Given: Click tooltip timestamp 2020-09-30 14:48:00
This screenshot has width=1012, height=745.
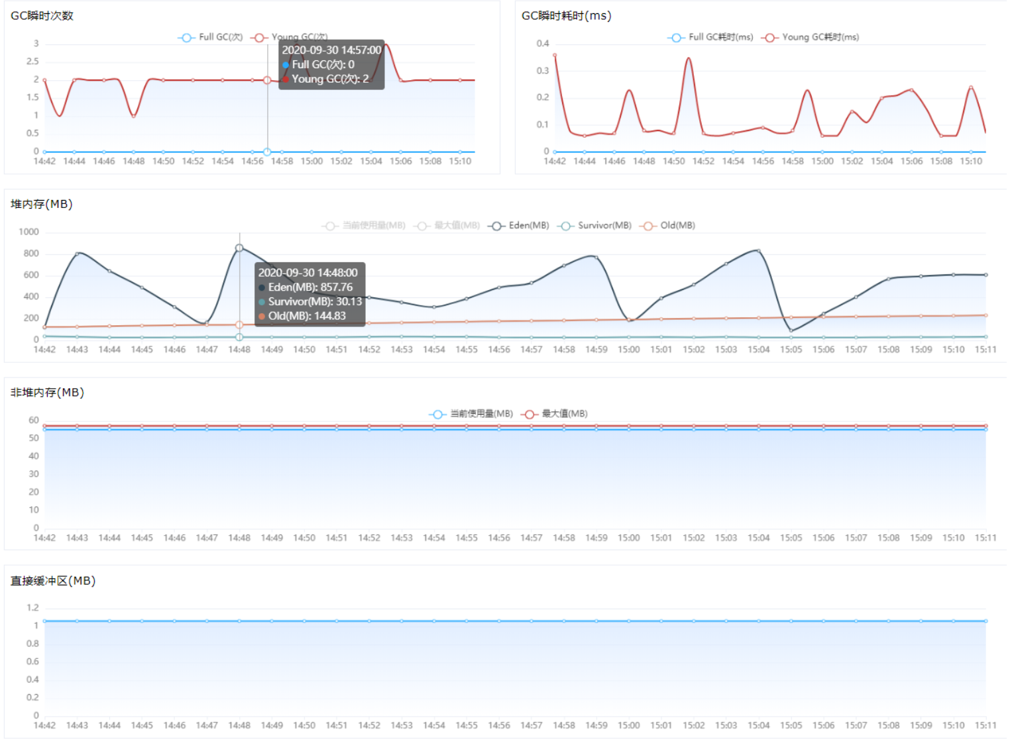Looking at the screenshot, I should pos(308,273).
